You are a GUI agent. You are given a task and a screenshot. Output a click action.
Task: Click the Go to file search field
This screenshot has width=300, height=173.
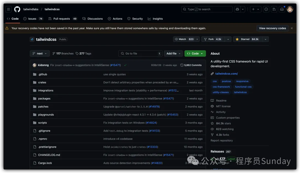[140, 54]
